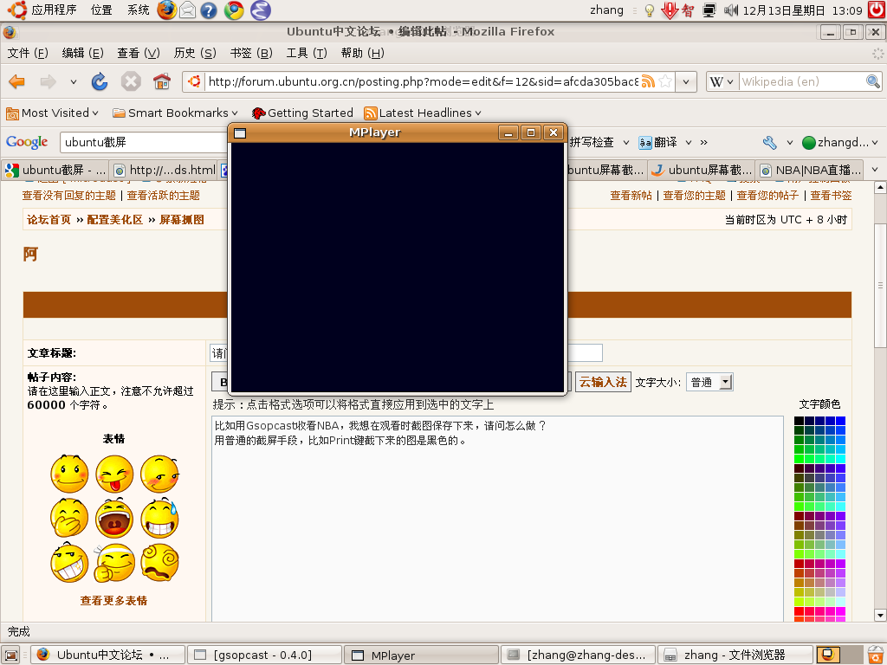Open the Getting Started bookmark
The image size is (887, 665).
pos(302,113)
